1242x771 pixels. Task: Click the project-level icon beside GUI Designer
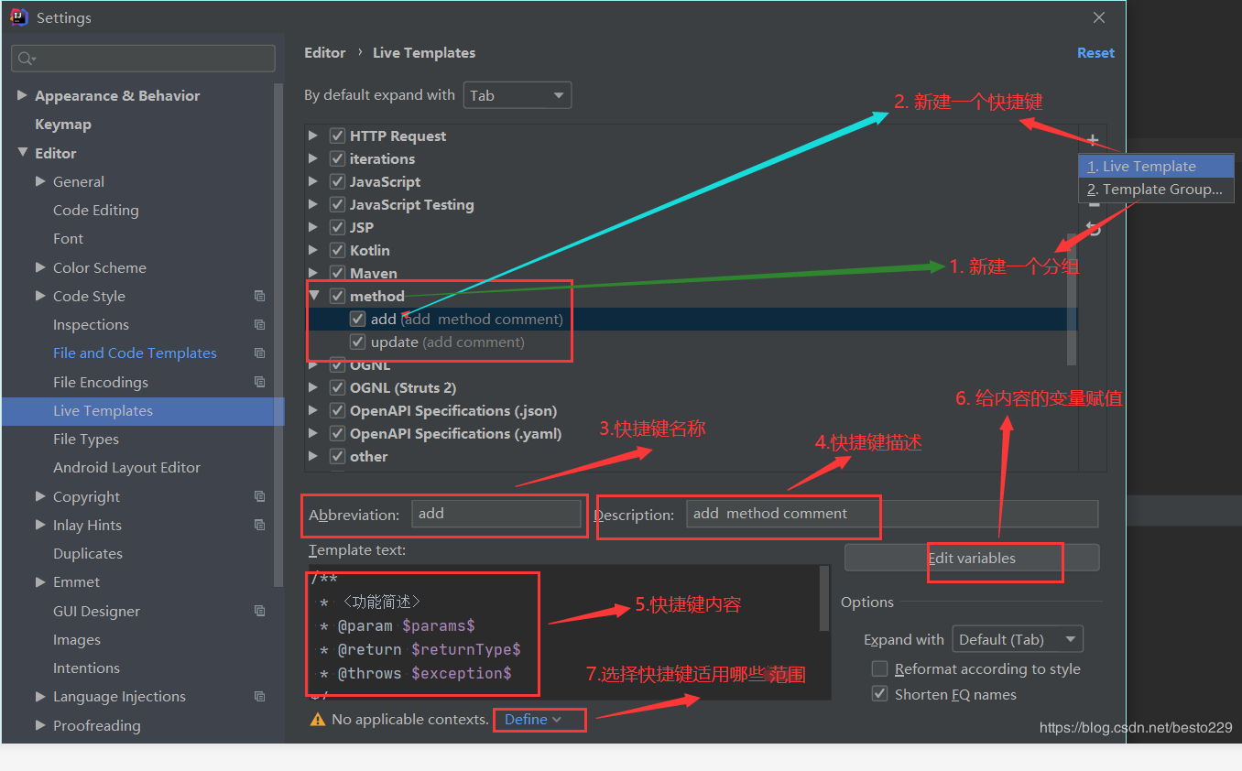tap(260, 611)
